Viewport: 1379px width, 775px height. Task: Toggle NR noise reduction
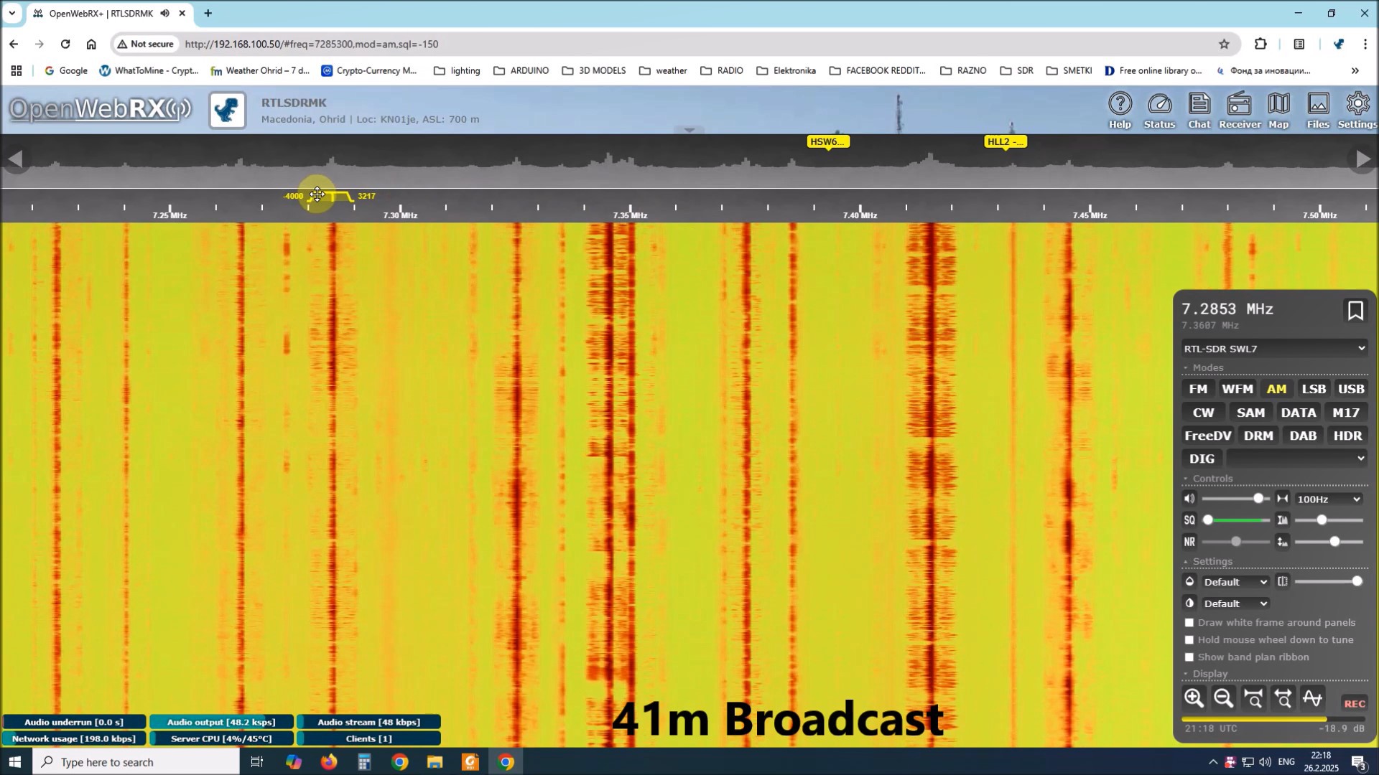[x=1189, y=542]
